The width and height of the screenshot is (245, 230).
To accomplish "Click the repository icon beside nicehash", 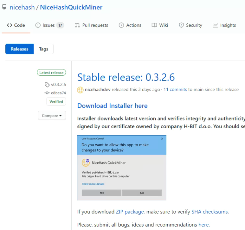I will [4, 7].
